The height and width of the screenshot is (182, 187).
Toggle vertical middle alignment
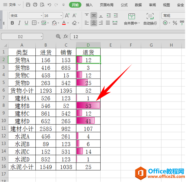coord(94,15)
